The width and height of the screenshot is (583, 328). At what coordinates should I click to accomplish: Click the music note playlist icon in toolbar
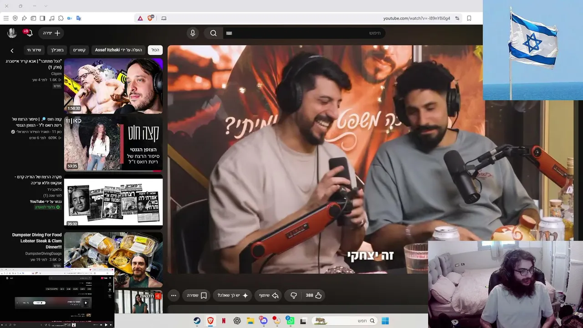[51, 18]
